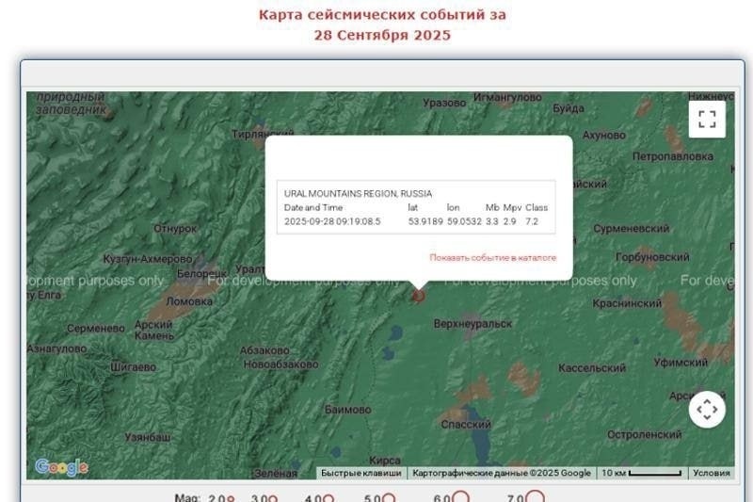Click the Абзаково map label
Screen dimensions: 753x502
[x=264, y=350]
